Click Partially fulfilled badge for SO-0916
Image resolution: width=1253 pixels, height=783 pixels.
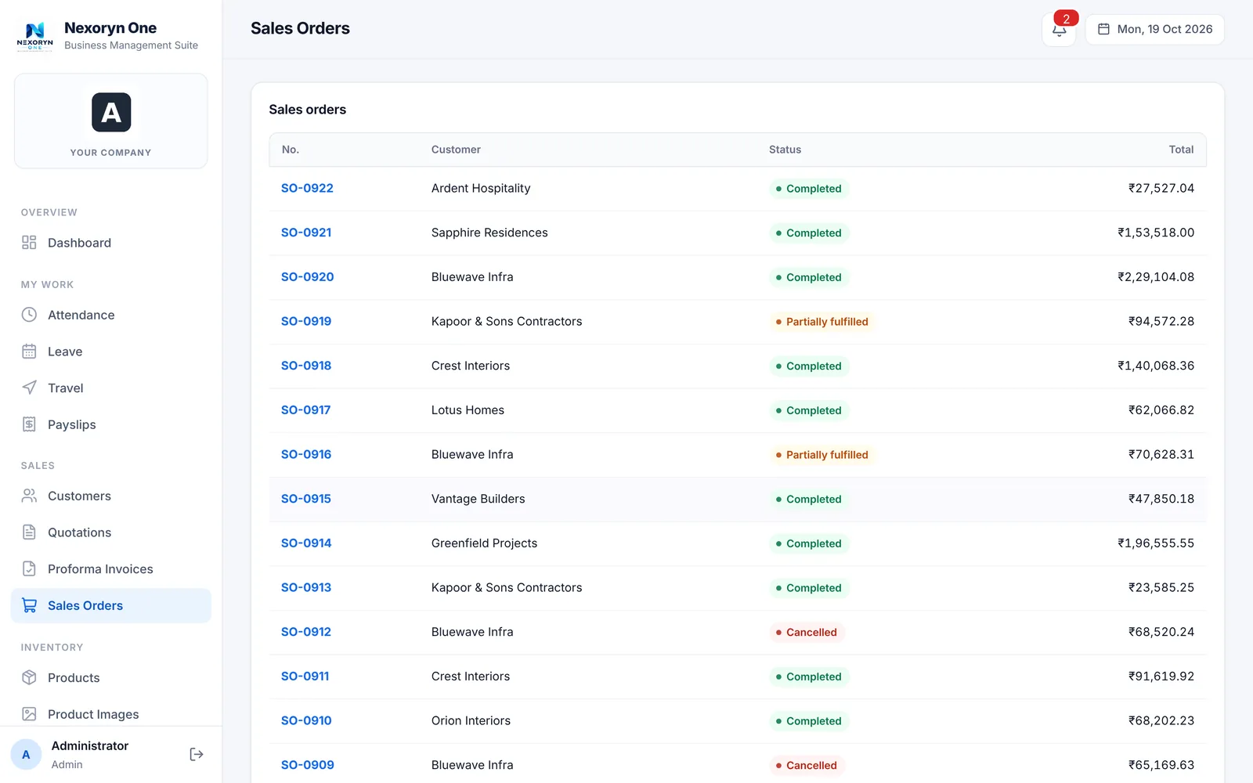click(822, 455)
